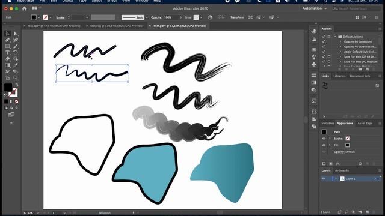Open the Libraries panel tab
385x216 pixels.
[339, 76]
